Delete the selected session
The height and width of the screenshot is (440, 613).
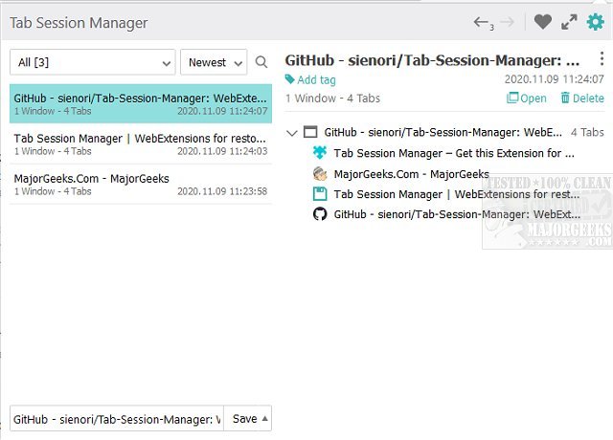(581, 99)
